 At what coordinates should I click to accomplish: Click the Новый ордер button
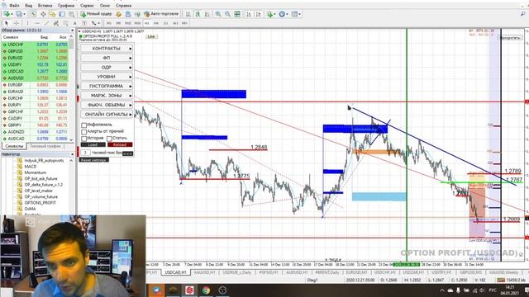[96, 14]
